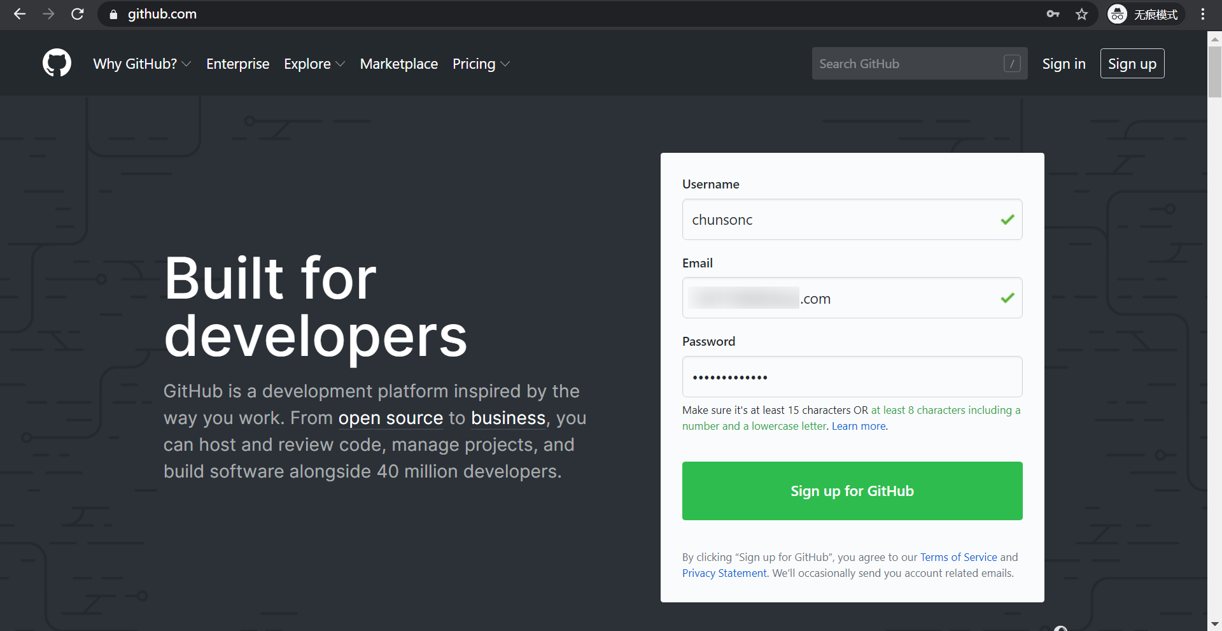Reload the page with refresh icon
The height and width of the screenshot is (631, 1222).
tap(78, 14)
